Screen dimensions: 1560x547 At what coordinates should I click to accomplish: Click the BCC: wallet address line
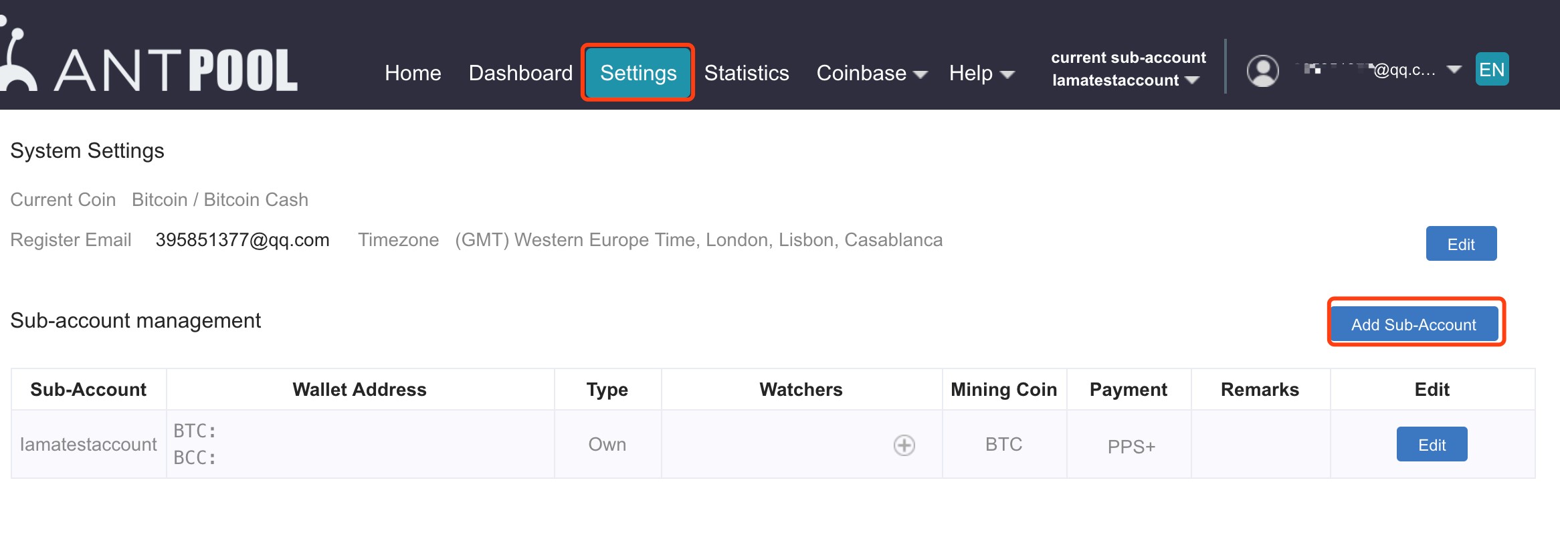tap(195, 458)
